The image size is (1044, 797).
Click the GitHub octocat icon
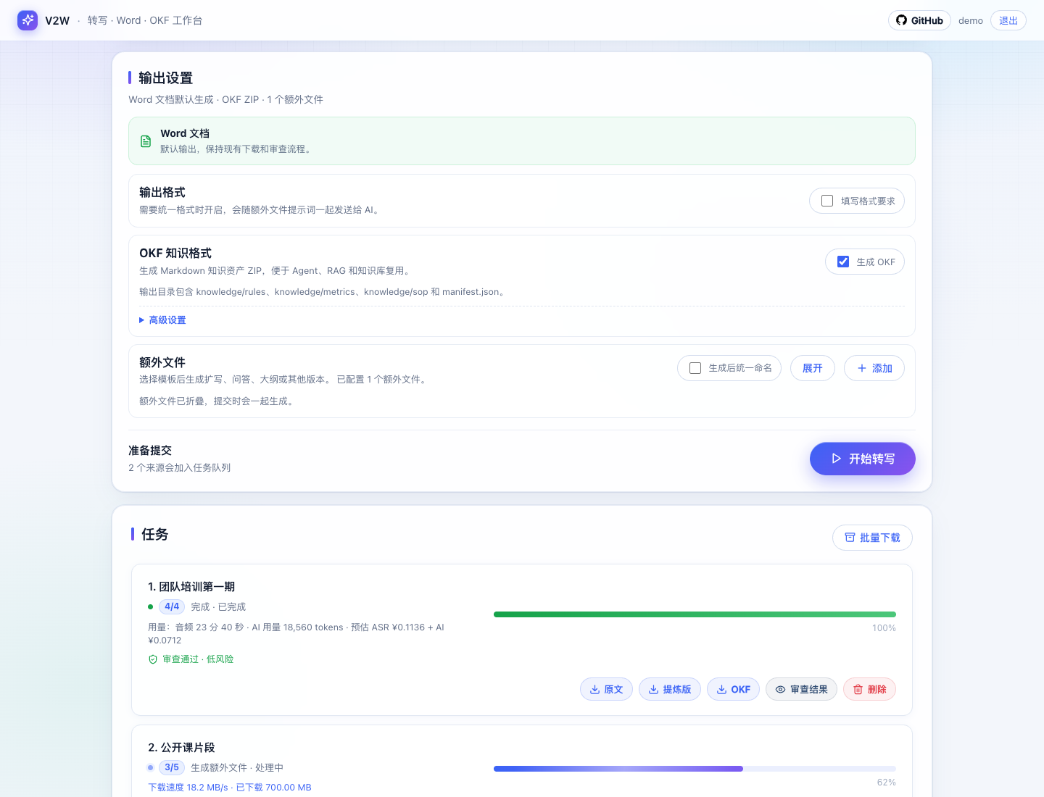click(x=901, y=20)
